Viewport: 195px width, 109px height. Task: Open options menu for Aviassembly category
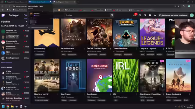tap(58, 48)
